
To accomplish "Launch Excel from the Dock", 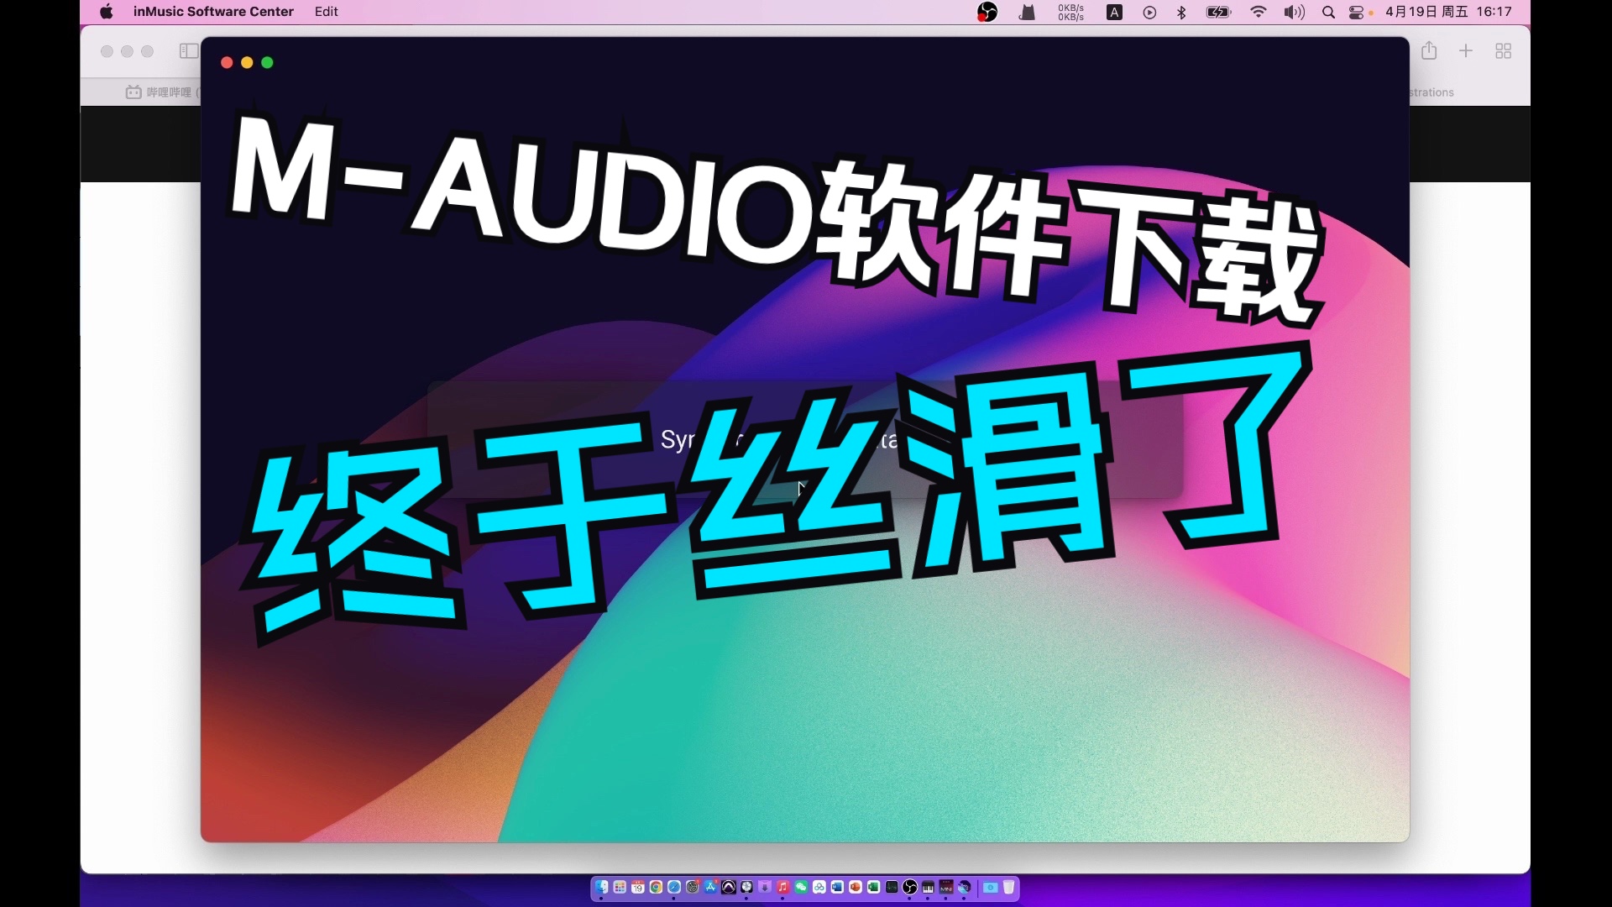I will tap(874, 887).
